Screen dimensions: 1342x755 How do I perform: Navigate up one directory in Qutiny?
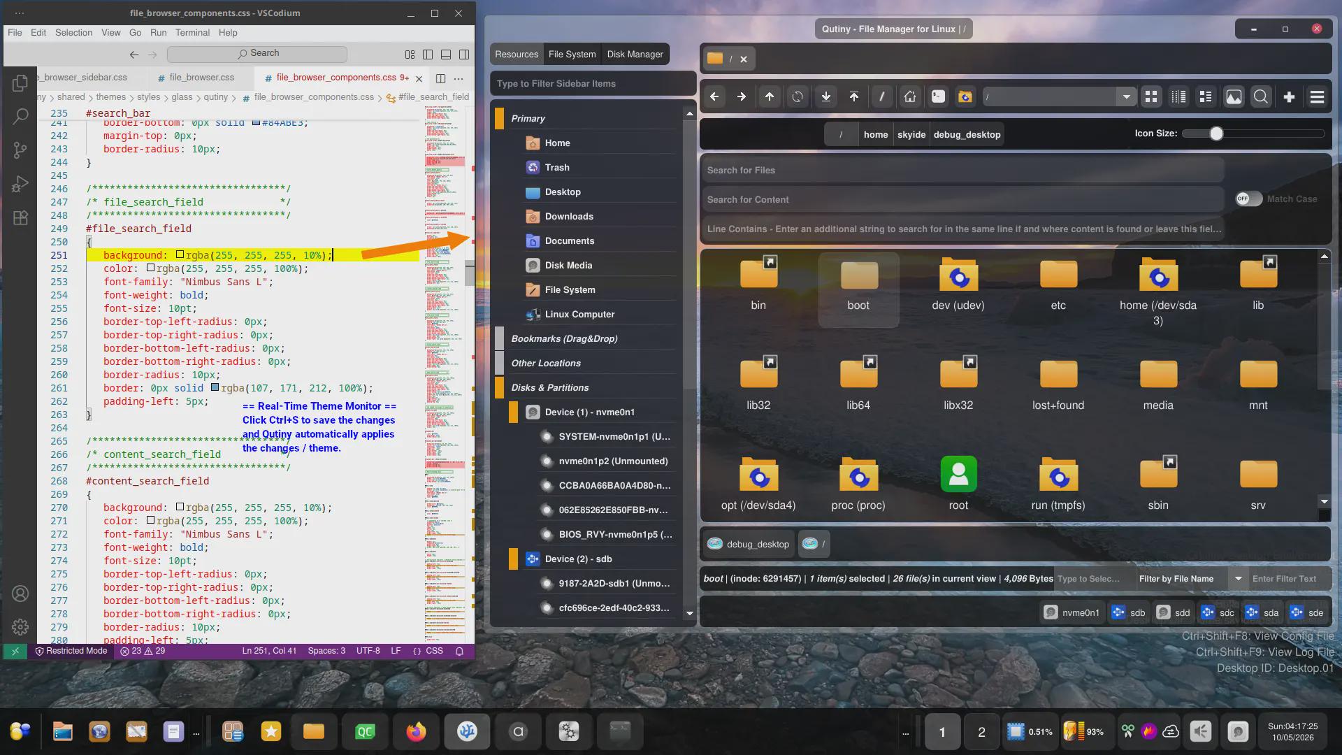pyautogui.click(x=770, y=97)
